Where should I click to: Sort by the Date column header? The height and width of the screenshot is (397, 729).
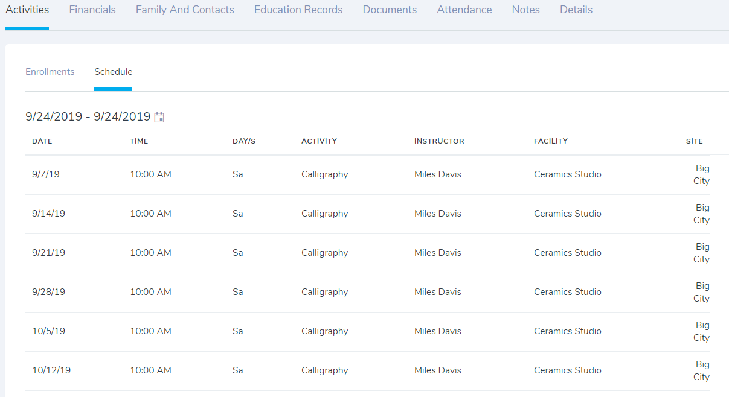pyautogui.click(x=42, y=141)
